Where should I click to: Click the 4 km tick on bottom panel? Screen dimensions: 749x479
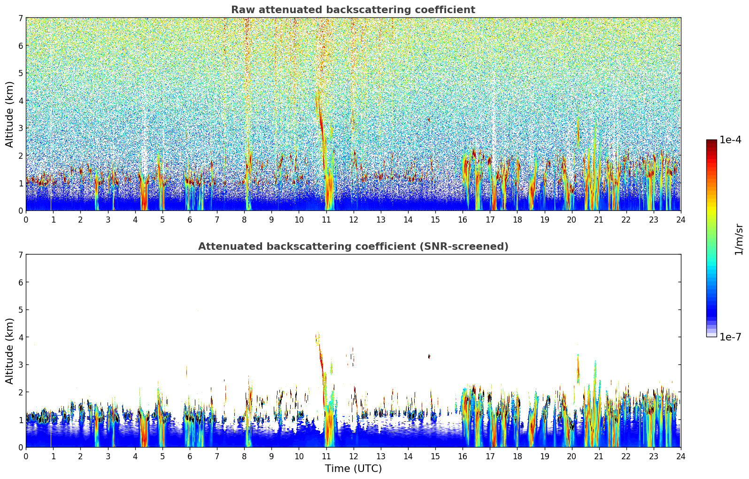20,337
